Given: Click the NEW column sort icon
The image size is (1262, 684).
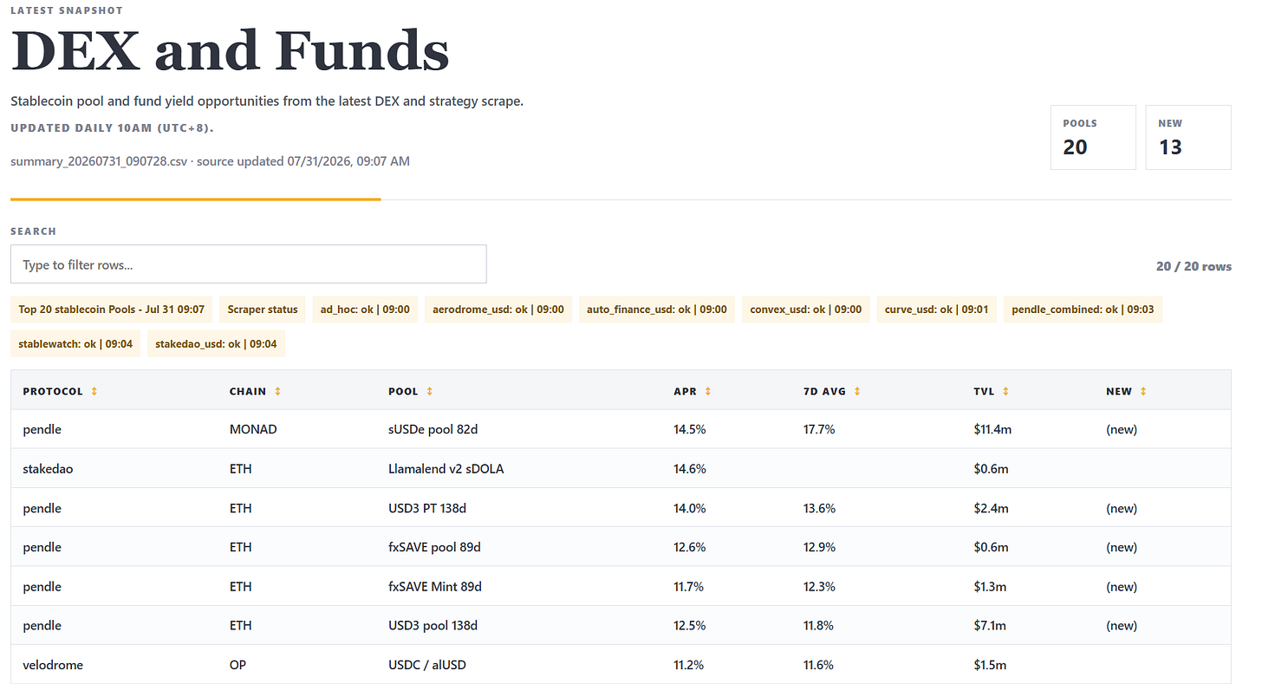Looking at the screenshot, I should point(1142,392).
